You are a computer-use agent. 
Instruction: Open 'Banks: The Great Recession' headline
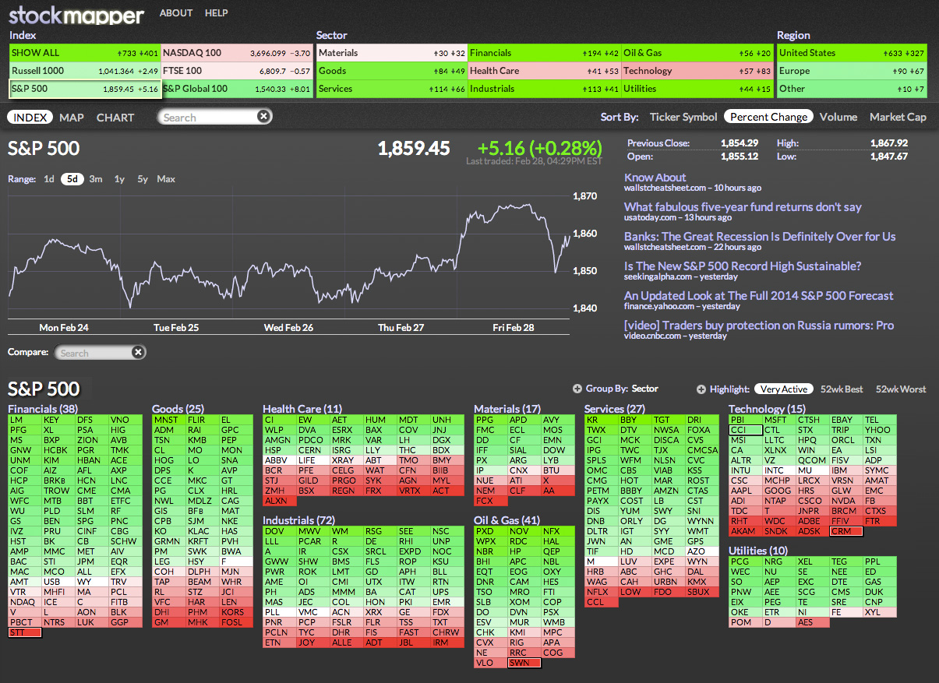point(760,237)
